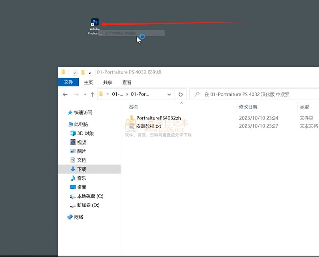319x257 pixels.
Task: Click the Properties checkmark icon in title bar
Action: pos(75,73)
